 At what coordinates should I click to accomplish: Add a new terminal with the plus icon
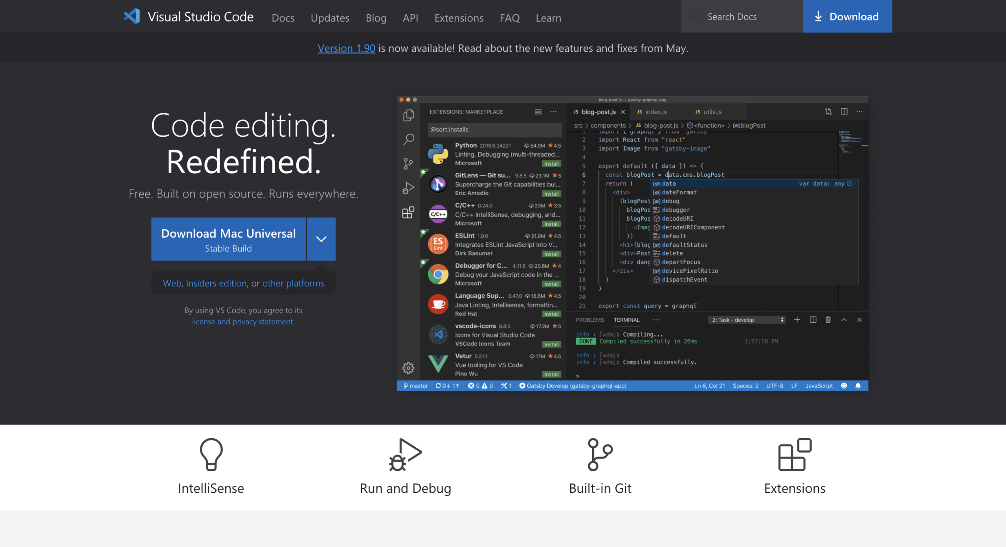point(797,320)
